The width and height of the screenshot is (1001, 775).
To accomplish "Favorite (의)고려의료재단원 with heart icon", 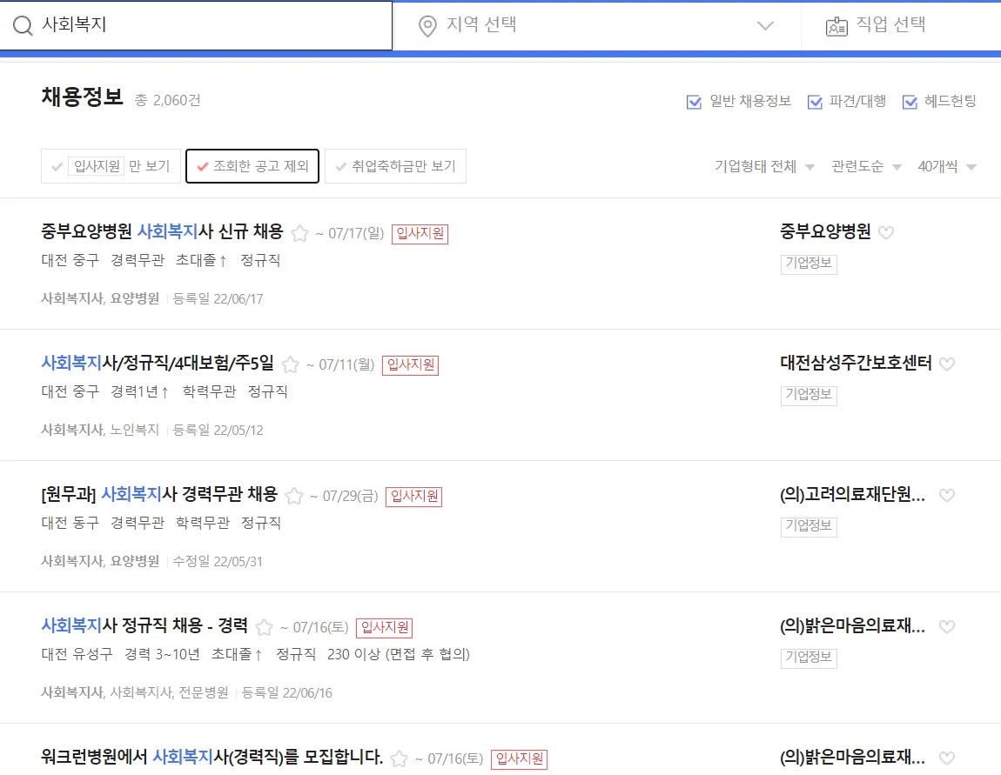I will click(x=947, y=495).
